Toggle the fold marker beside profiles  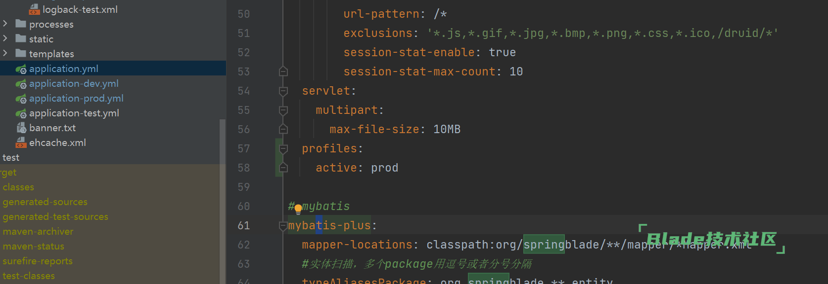(283, 149)
